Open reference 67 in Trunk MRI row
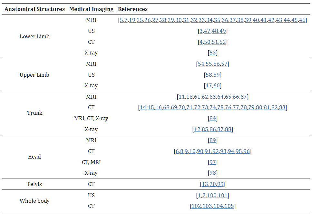 point(244,97)
